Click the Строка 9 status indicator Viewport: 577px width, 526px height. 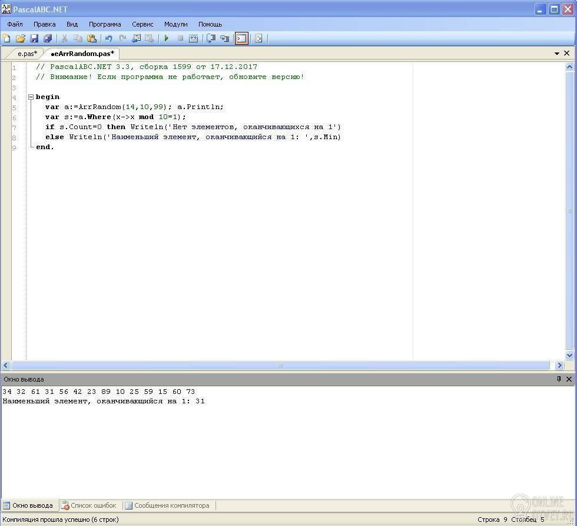[492, 520]
